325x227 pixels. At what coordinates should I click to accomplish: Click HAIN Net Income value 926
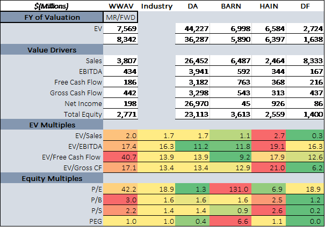tap(269, 103)
